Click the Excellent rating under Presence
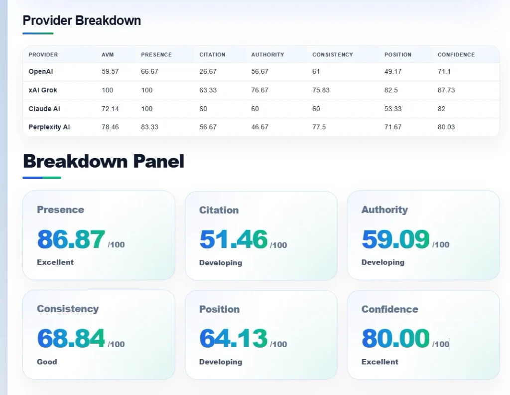Viewport: 510px width, 395px height. pyautogui.click(x=55, y=262)
